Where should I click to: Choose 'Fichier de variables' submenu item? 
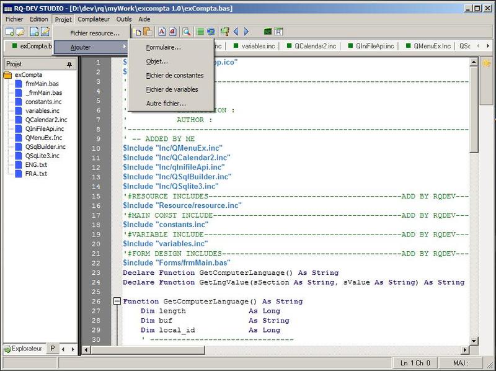pos(171,89)
